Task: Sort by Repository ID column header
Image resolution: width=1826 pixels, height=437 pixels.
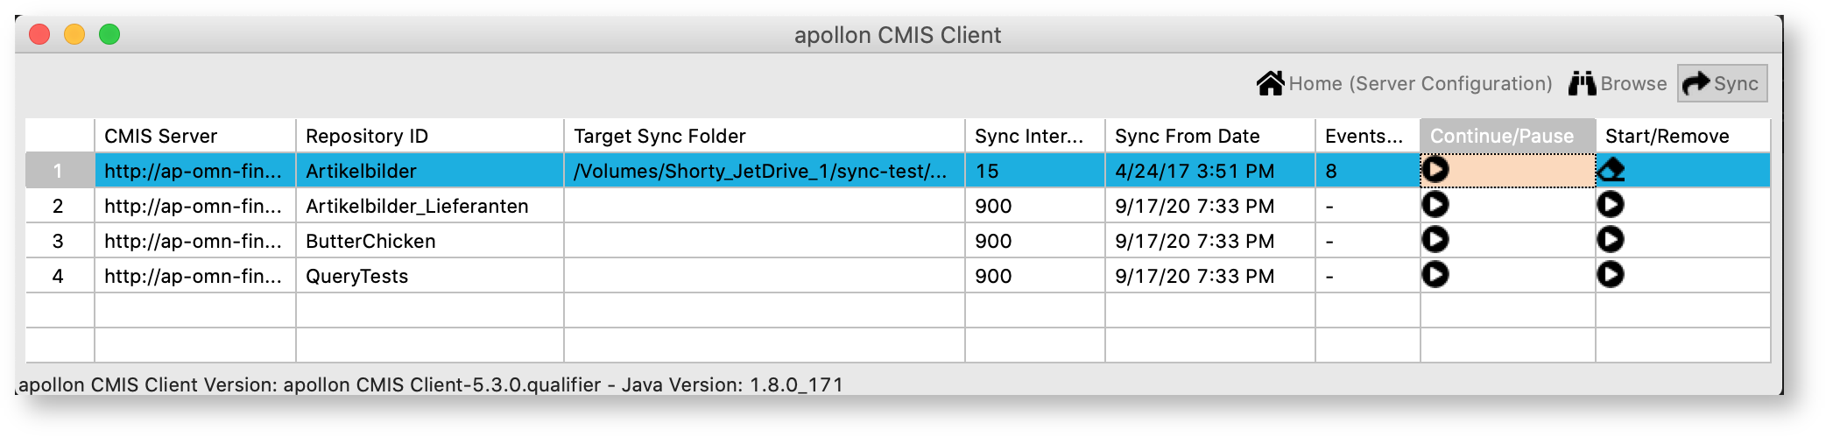Action: (430, 136)
